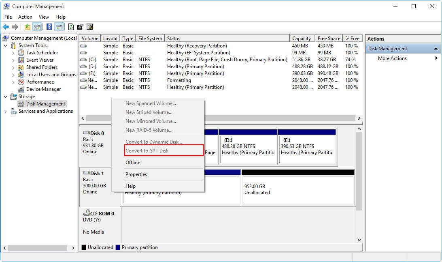This screenshot has height=262, width=442.
Task: Click the Device Manager icon
Action: coord(21,89)
